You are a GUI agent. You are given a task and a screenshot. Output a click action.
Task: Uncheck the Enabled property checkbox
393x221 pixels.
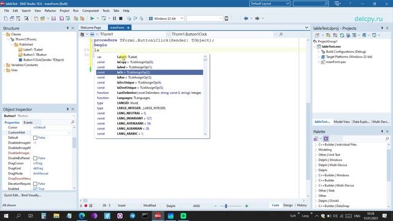36,188
